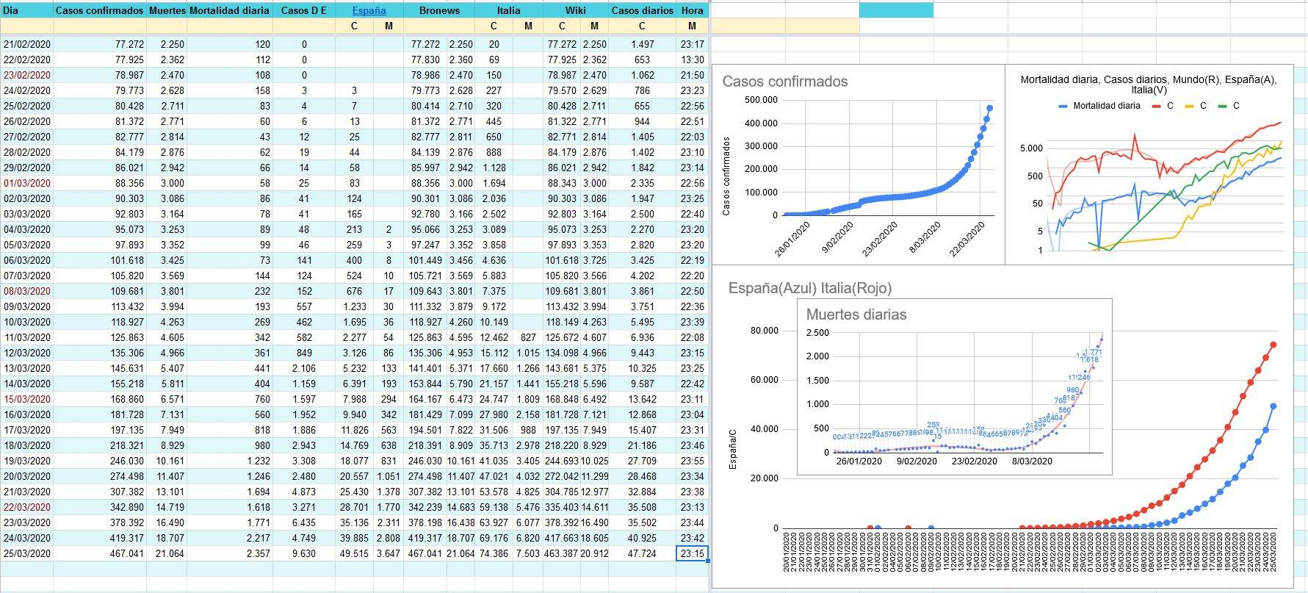Select the Casos confirmados column header cell
Viewport: 1308px width, 593px height.
(x=99, y=10)
